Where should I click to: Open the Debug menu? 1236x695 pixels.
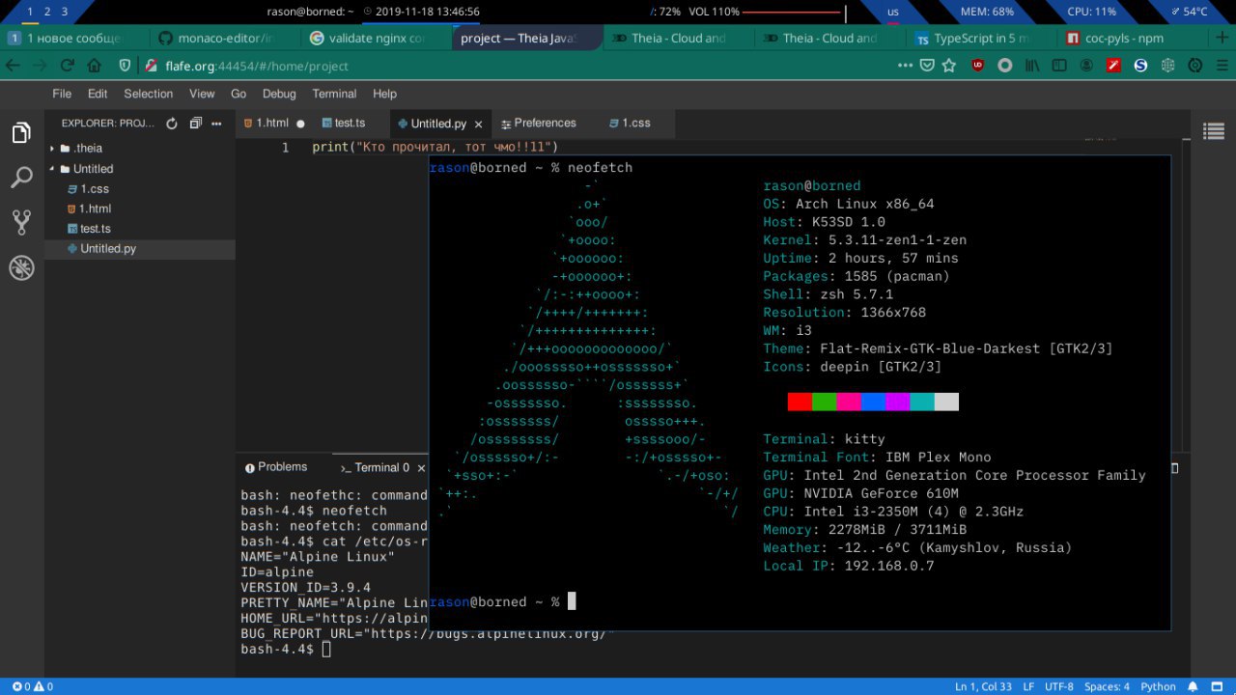279,94
